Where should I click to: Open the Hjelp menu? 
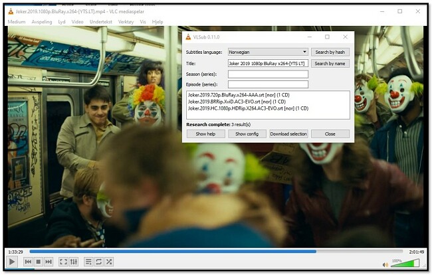[158, 22]
